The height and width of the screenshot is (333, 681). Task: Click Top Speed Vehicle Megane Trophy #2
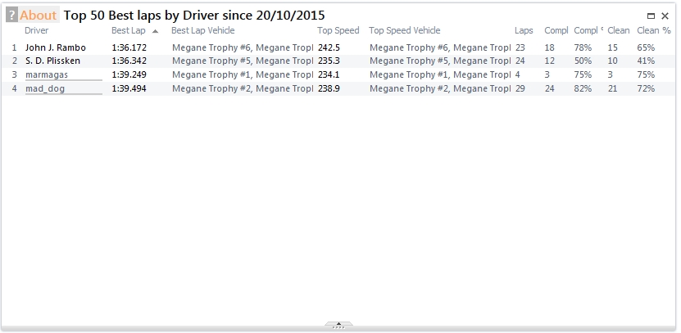click(440, 88)
